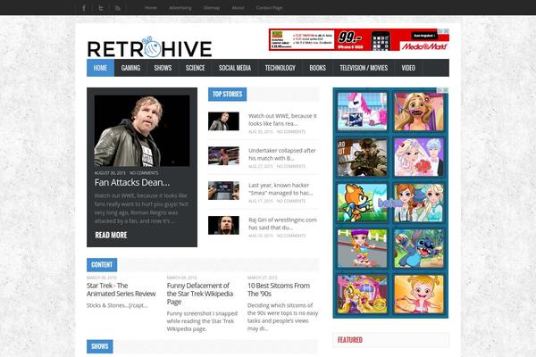Viewport: 536px width, 357px height.
Task: Open the Advertising link in top bar
Action: [180, 7]
